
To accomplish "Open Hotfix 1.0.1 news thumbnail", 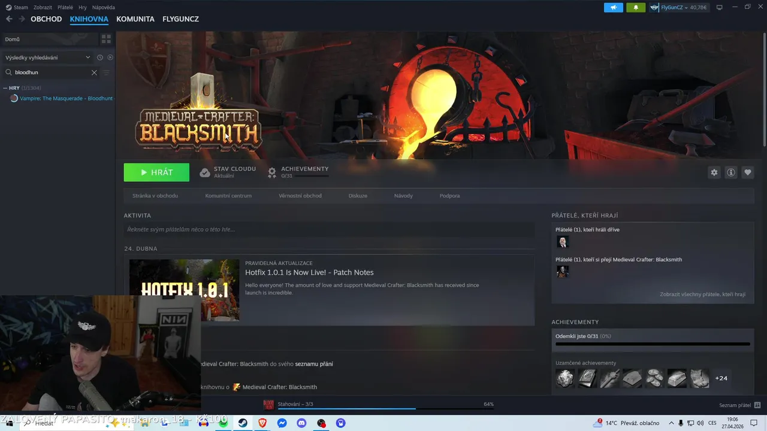I will point(184,290).
